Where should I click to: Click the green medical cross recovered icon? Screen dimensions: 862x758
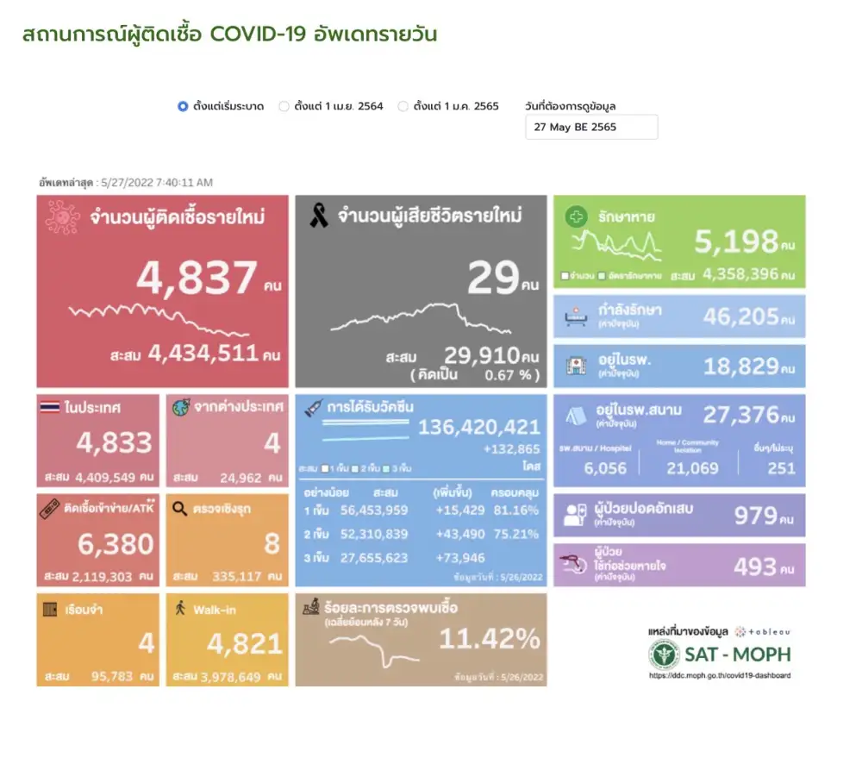coord(576,217)
